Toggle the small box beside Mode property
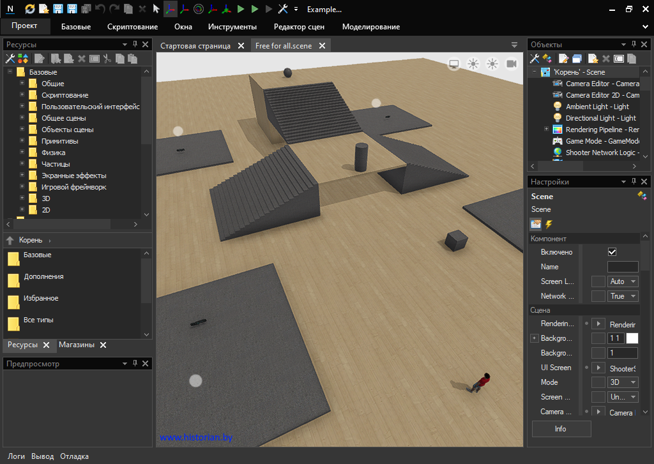The image size is (654, 464). click(x=598, y=382)
